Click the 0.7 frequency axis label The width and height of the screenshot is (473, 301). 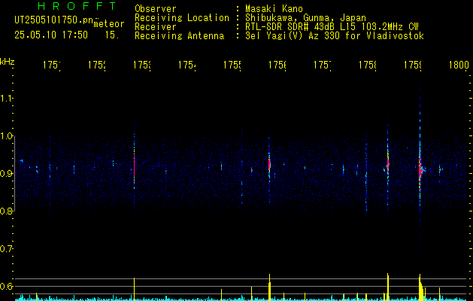[6, 249]
